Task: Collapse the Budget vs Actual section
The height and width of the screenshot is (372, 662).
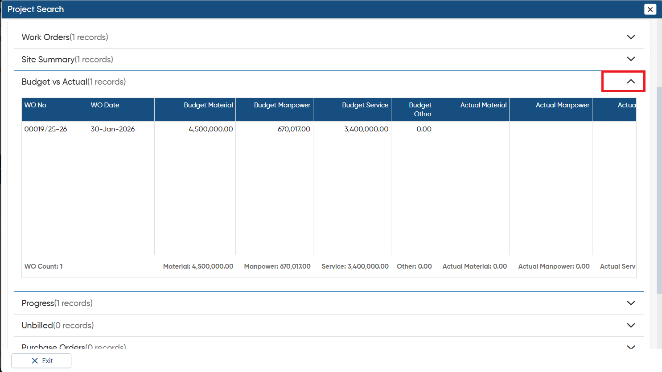Action: click(631, 81)
